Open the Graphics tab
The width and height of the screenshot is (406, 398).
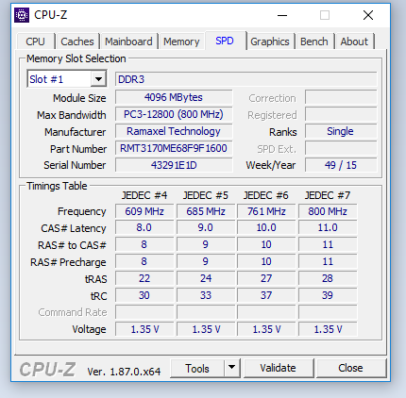tap(270, 41)
